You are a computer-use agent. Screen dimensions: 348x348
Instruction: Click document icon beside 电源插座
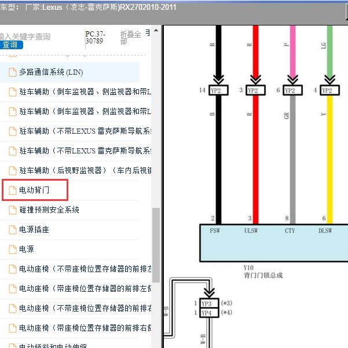[13, 229]
